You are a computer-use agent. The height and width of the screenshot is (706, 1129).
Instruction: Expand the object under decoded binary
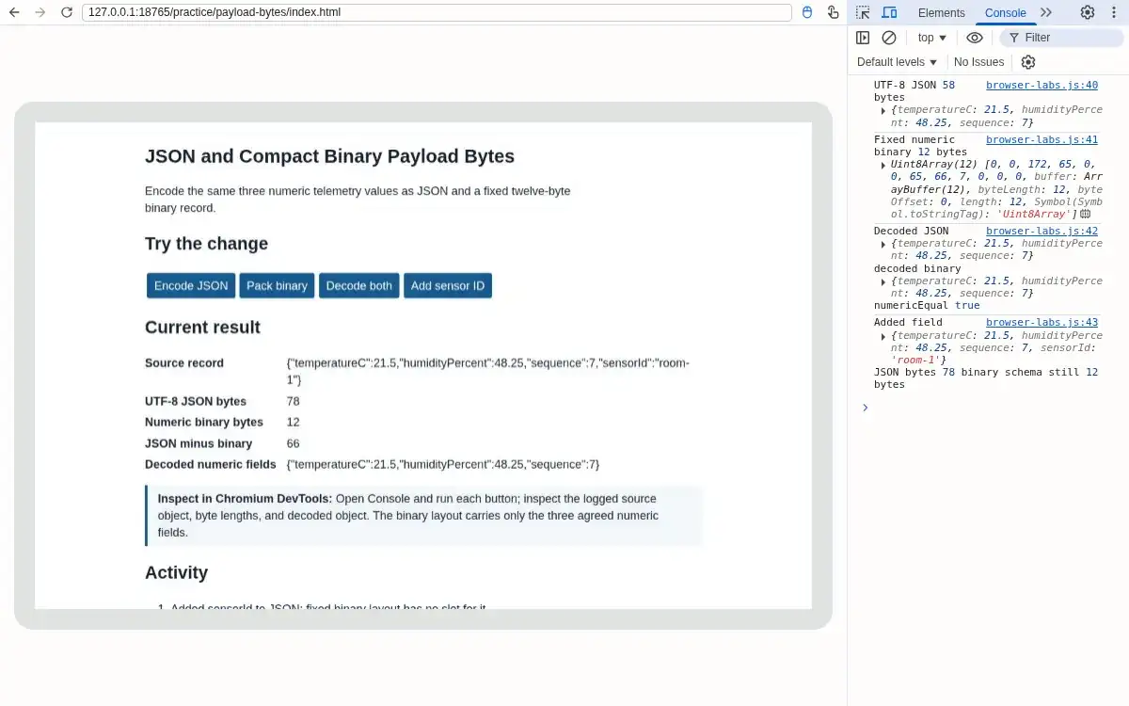883,281
